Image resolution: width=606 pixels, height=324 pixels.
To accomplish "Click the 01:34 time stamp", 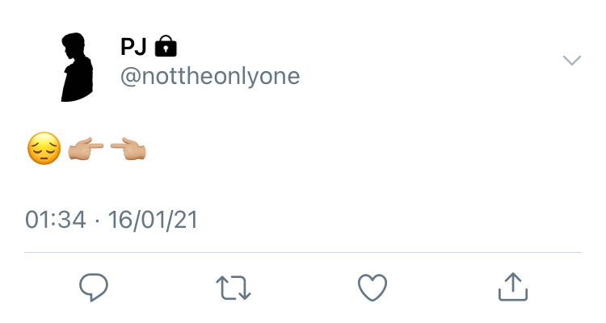I will point(55,220).
